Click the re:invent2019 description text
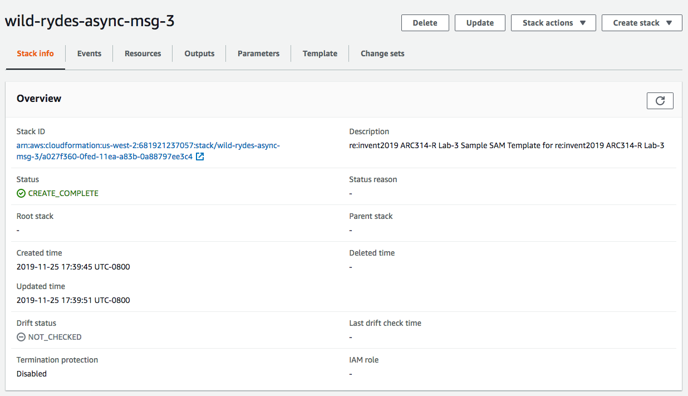This screenshot has width=688, height=396. click(x=507, y=145)
